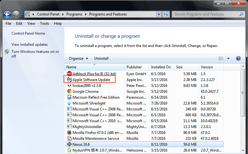
Task: Click the Microsoft Silverlight icon
Action: tap(69, 103)
